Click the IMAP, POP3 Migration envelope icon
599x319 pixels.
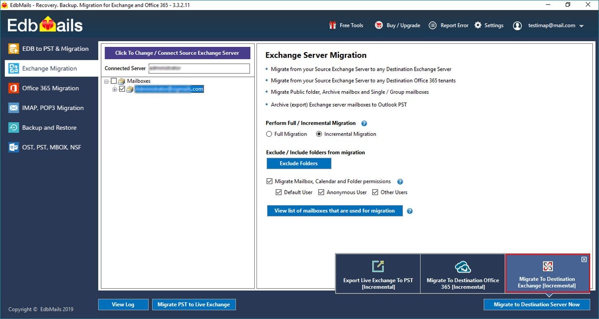14,108
